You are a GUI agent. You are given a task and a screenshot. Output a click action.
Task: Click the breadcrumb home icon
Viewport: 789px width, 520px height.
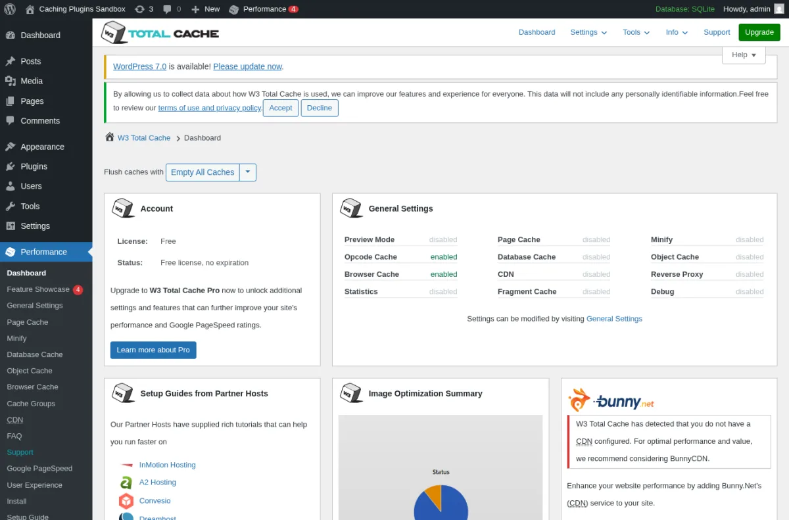click(x=109, y=137)
